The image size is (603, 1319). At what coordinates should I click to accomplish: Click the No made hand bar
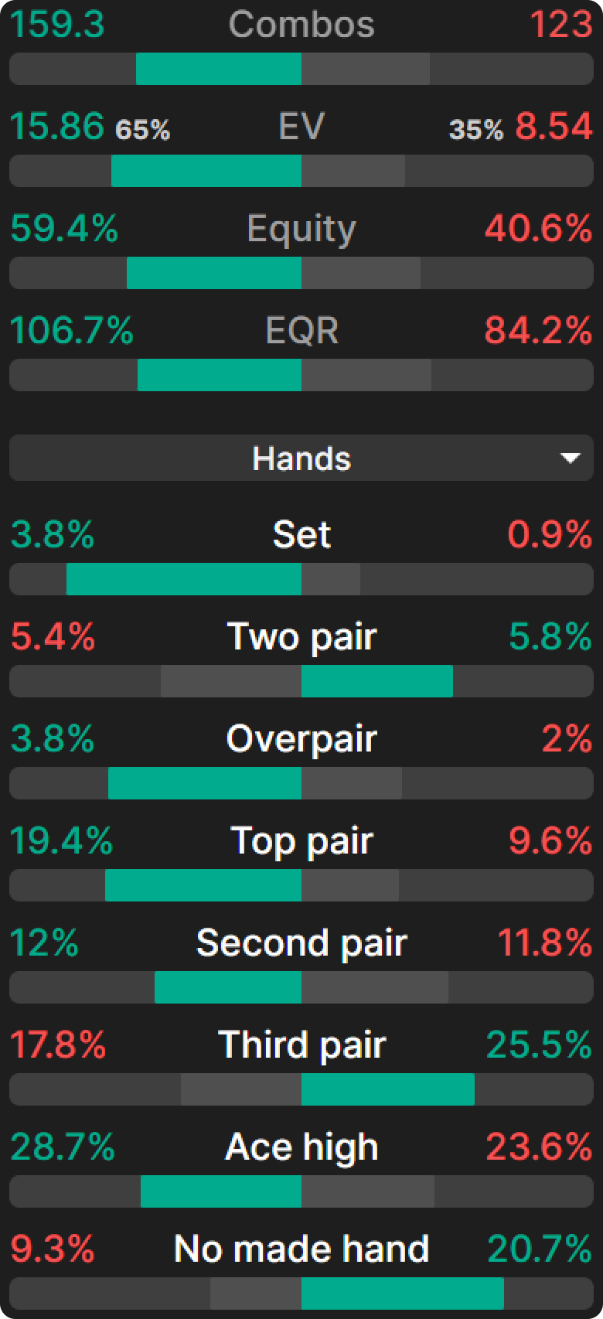tap(301, 1293)
